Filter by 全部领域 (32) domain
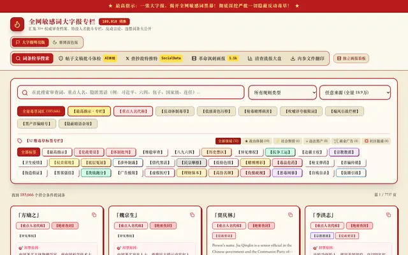 [228, 141]
